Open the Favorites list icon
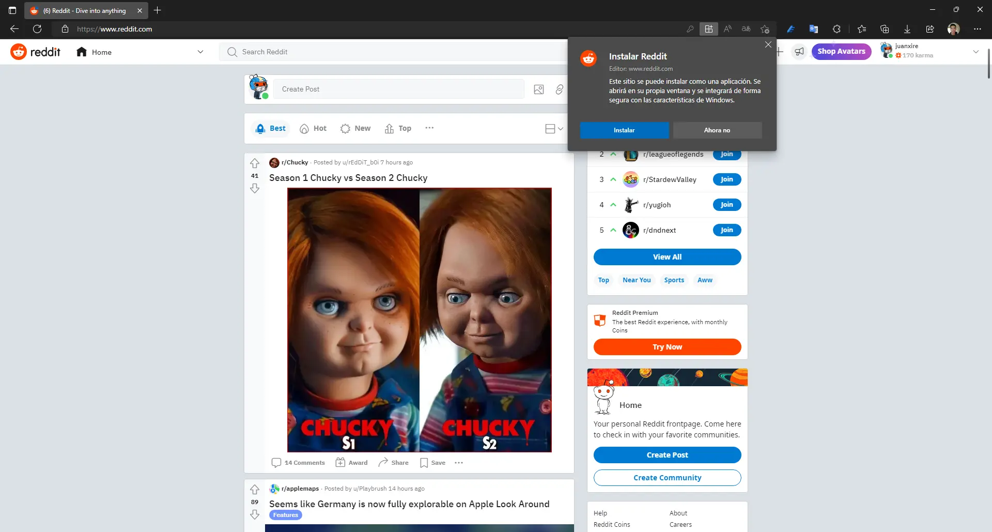The image size is (992, 532). coord(862,29)
